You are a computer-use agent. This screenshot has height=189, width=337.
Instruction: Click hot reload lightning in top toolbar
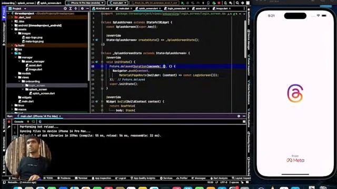coord(203,3)
